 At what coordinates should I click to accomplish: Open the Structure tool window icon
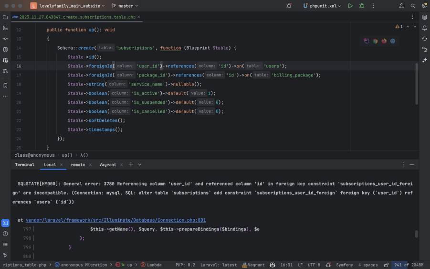pyautogui.click(x=5, y=28)
